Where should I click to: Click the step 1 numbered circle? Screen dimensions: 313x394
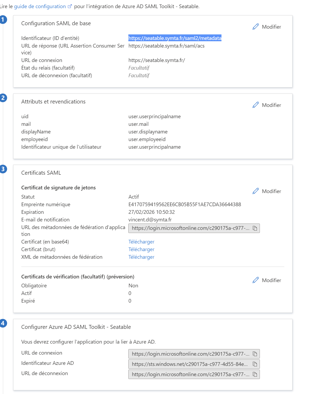(x=3, y=20)
